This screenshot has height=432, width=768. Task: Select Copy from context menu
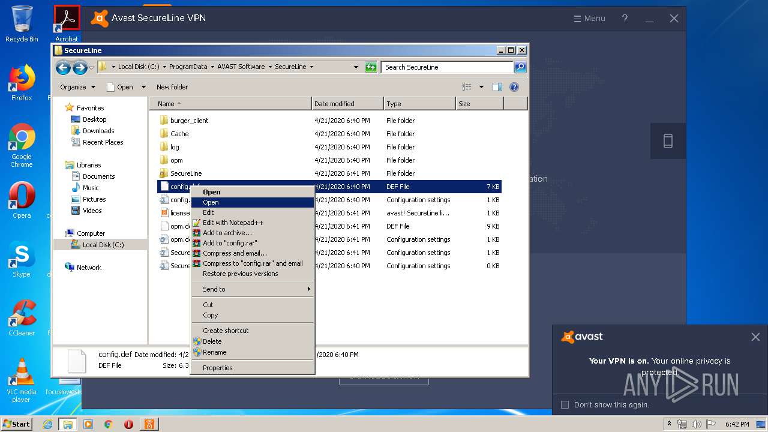point(253,315)
